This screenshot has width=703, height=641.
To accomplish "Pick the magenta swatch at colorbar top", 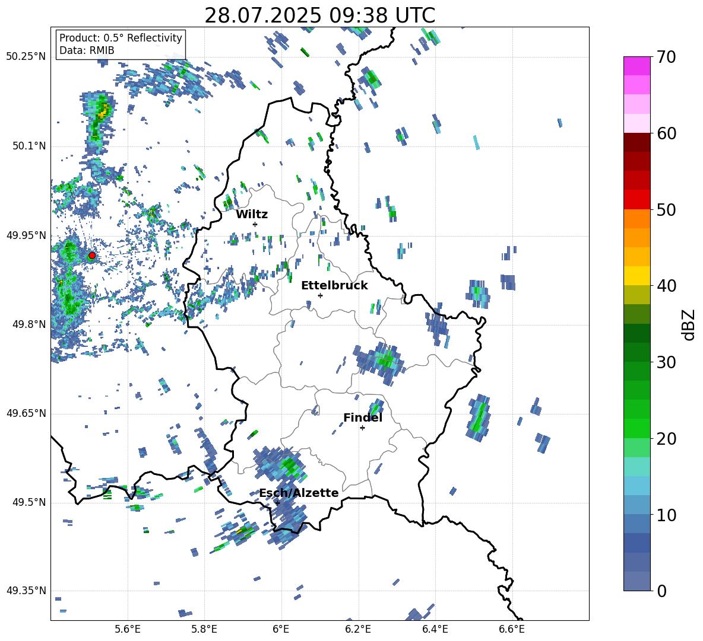I will click(636, 66).
